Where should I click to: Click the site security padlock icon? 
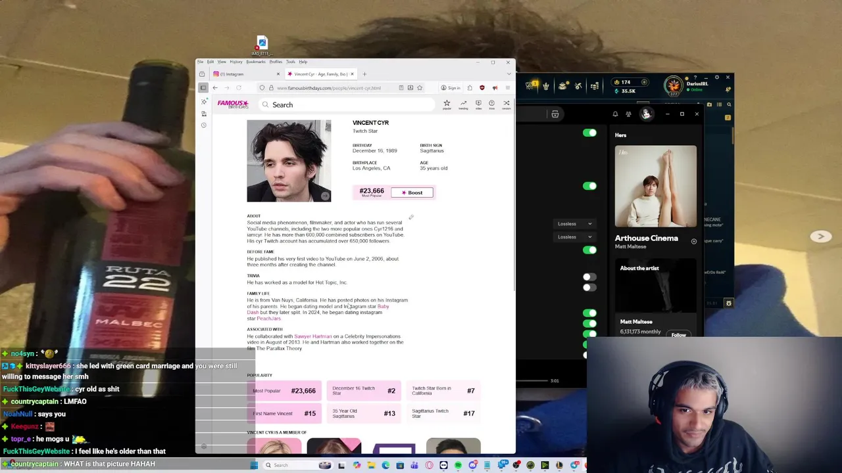[x=270, y=87]
